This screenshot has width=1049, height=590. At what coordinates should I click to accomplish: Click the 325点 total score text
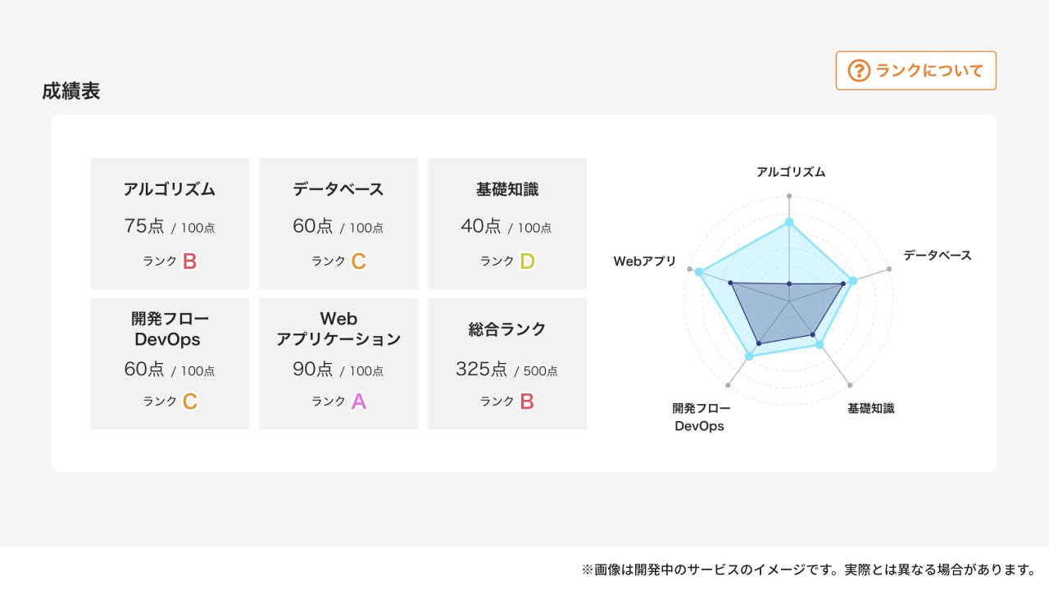tap(481, 370)
